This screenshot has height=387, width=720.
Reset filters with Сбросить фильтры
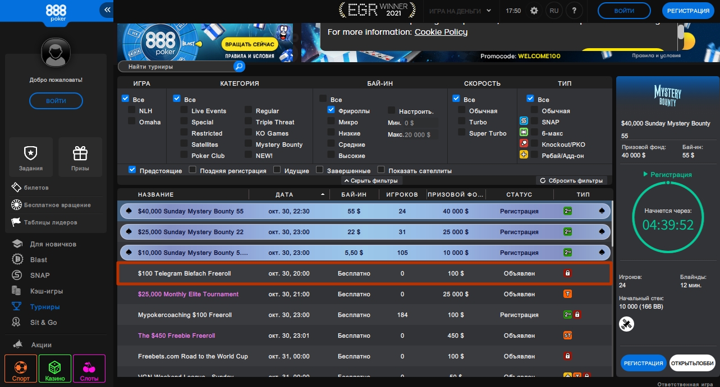click(572, 180)
